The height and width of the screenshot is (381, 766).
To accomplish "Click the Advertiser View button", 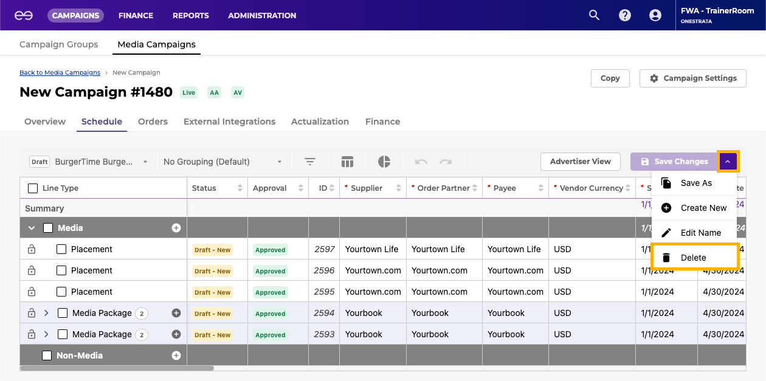I will (580, 162).
